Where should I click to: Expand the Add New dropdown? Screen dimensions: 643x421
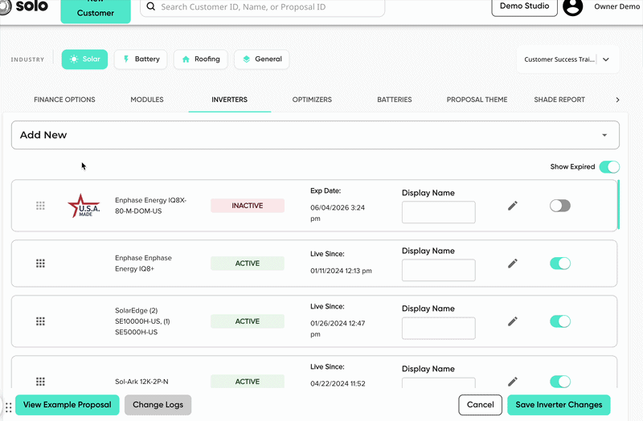(x=315, y=135)
